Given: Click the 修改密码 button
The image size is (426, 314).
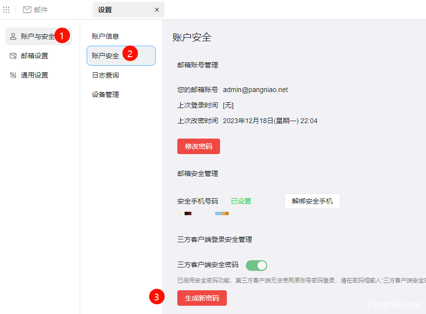Looking at the screenshot, I should (199, 146).
